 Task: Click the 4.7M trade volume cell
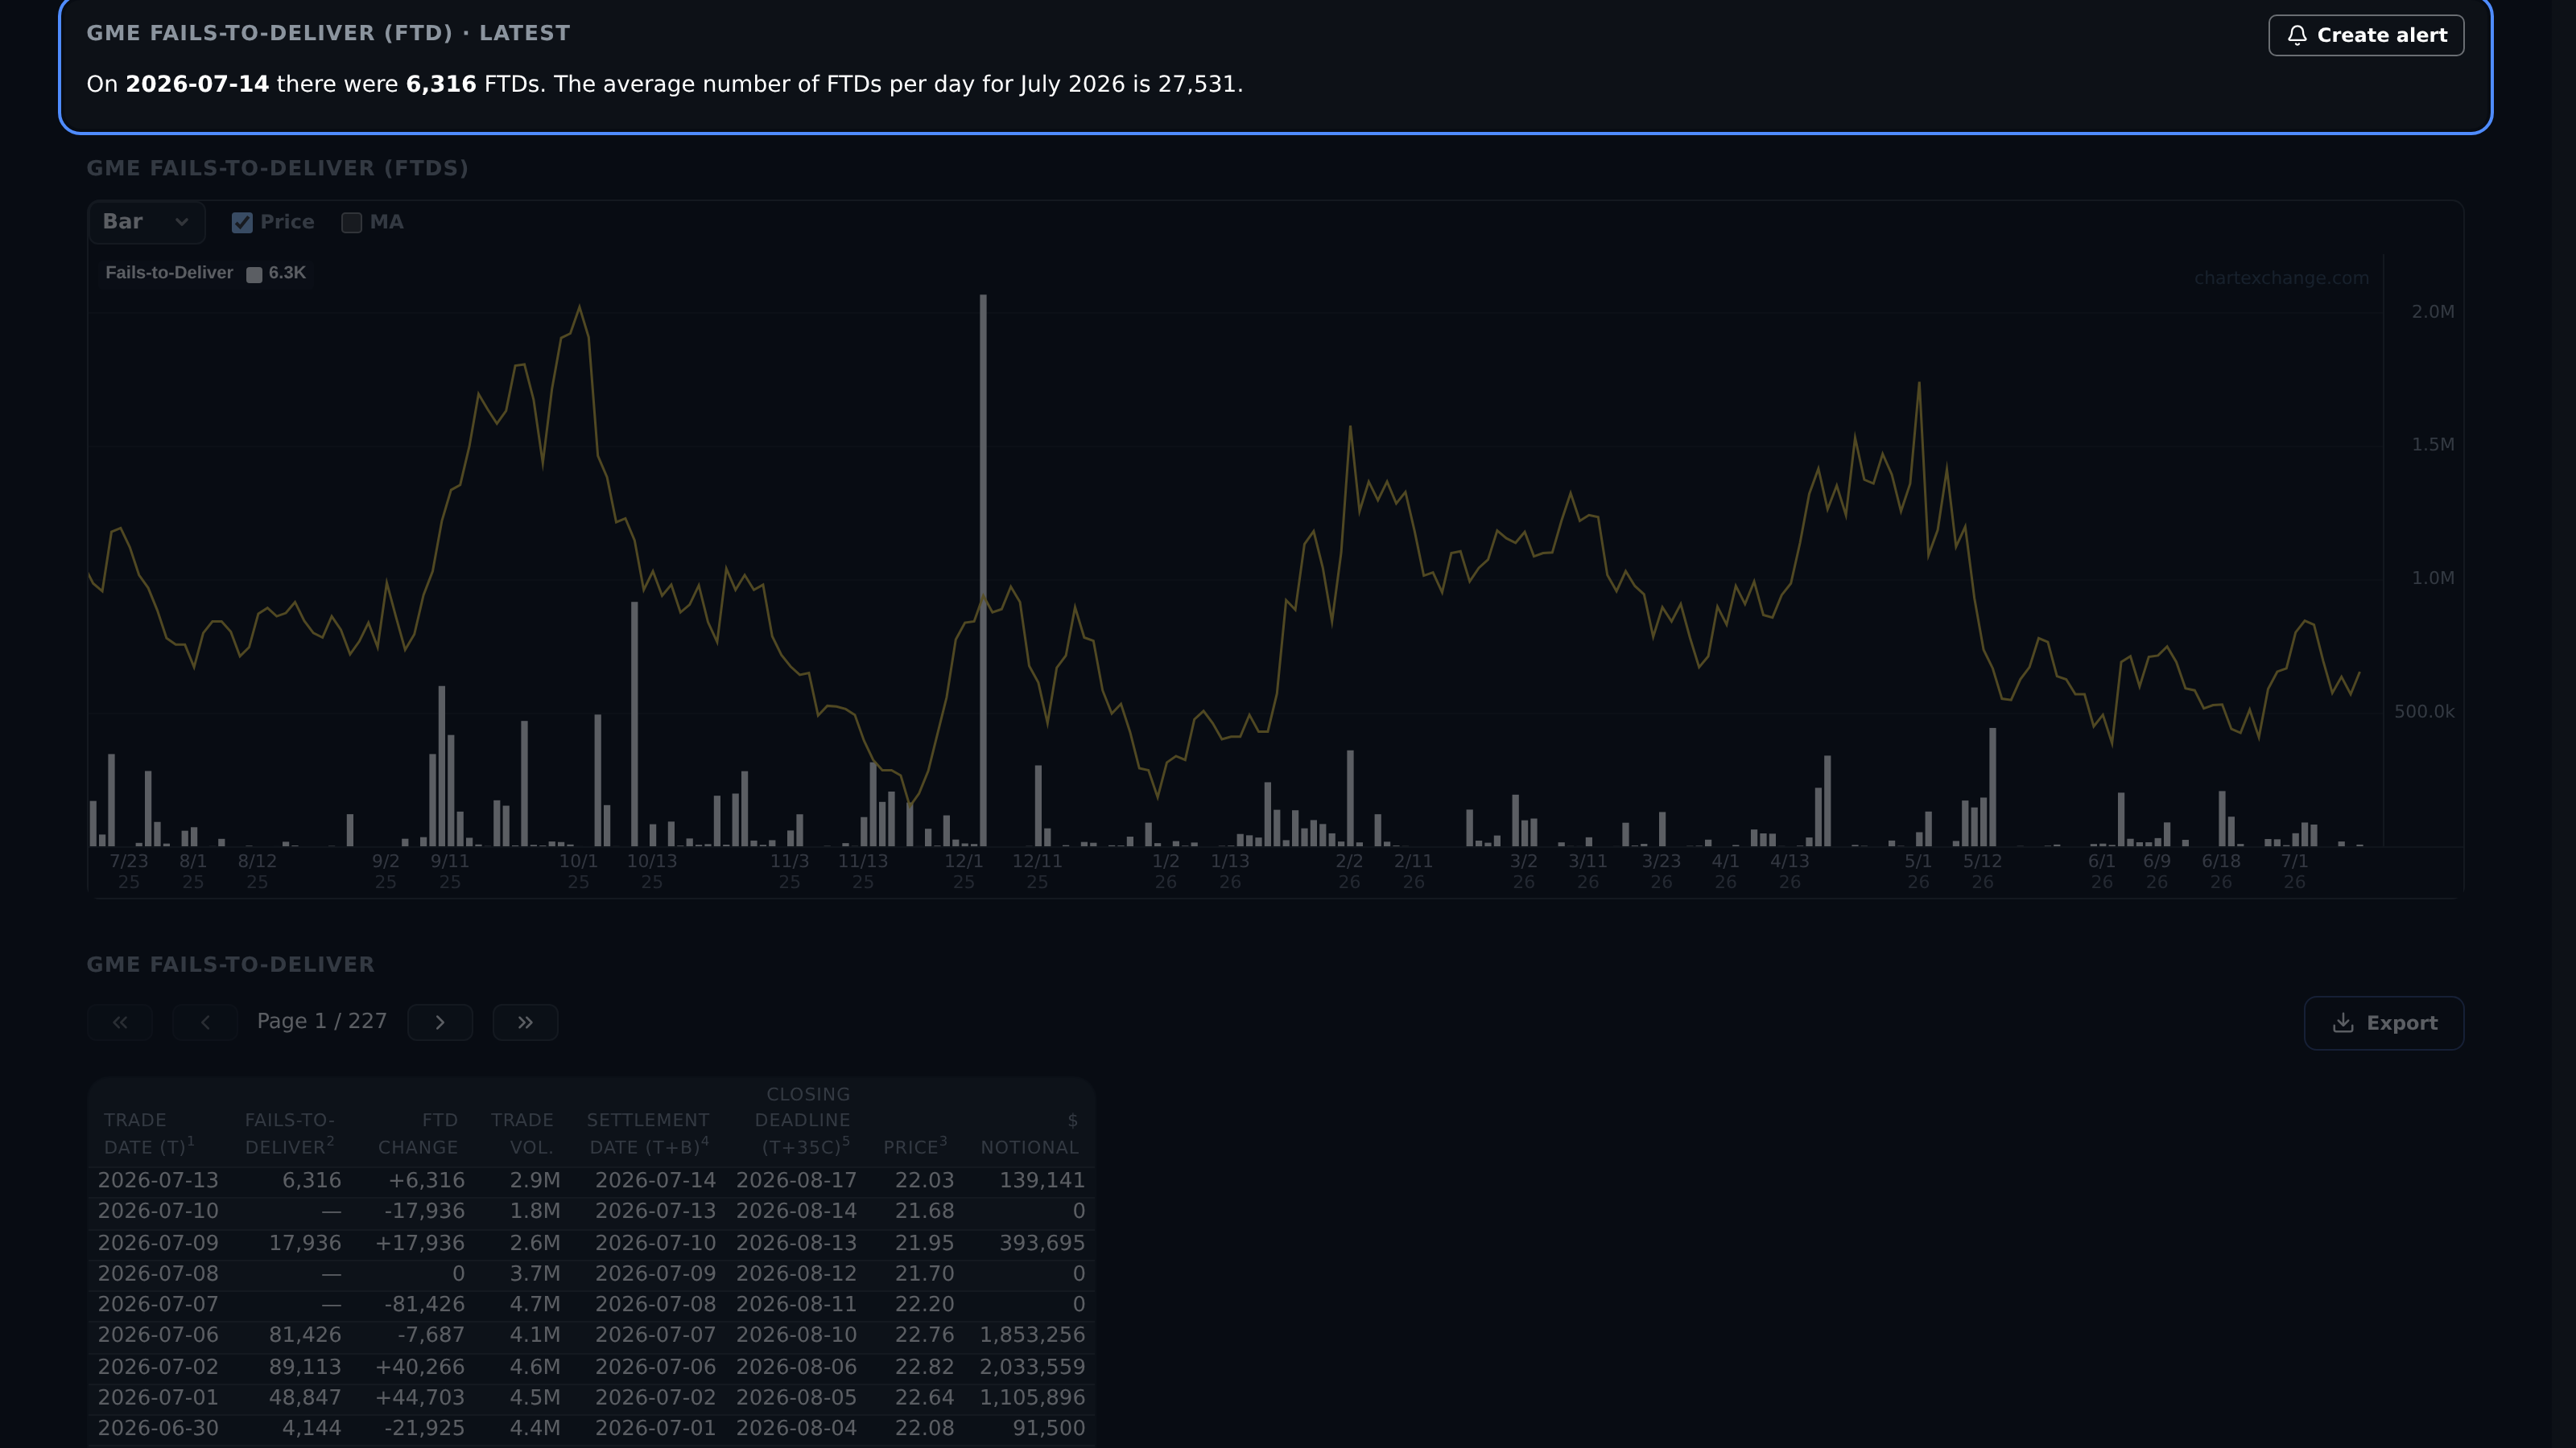[x=535, y=1304]
